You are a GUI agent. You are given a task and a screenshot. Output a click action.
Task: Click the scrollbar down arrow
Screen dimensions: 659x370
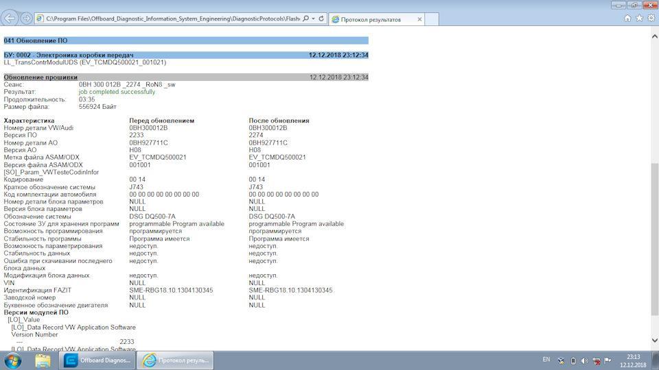point(654,341)
